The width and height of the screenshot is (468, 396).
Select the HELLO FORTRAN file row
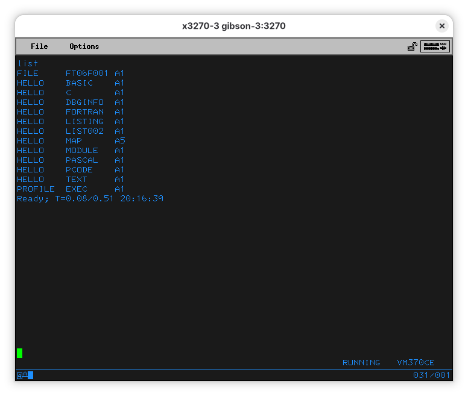71,112
